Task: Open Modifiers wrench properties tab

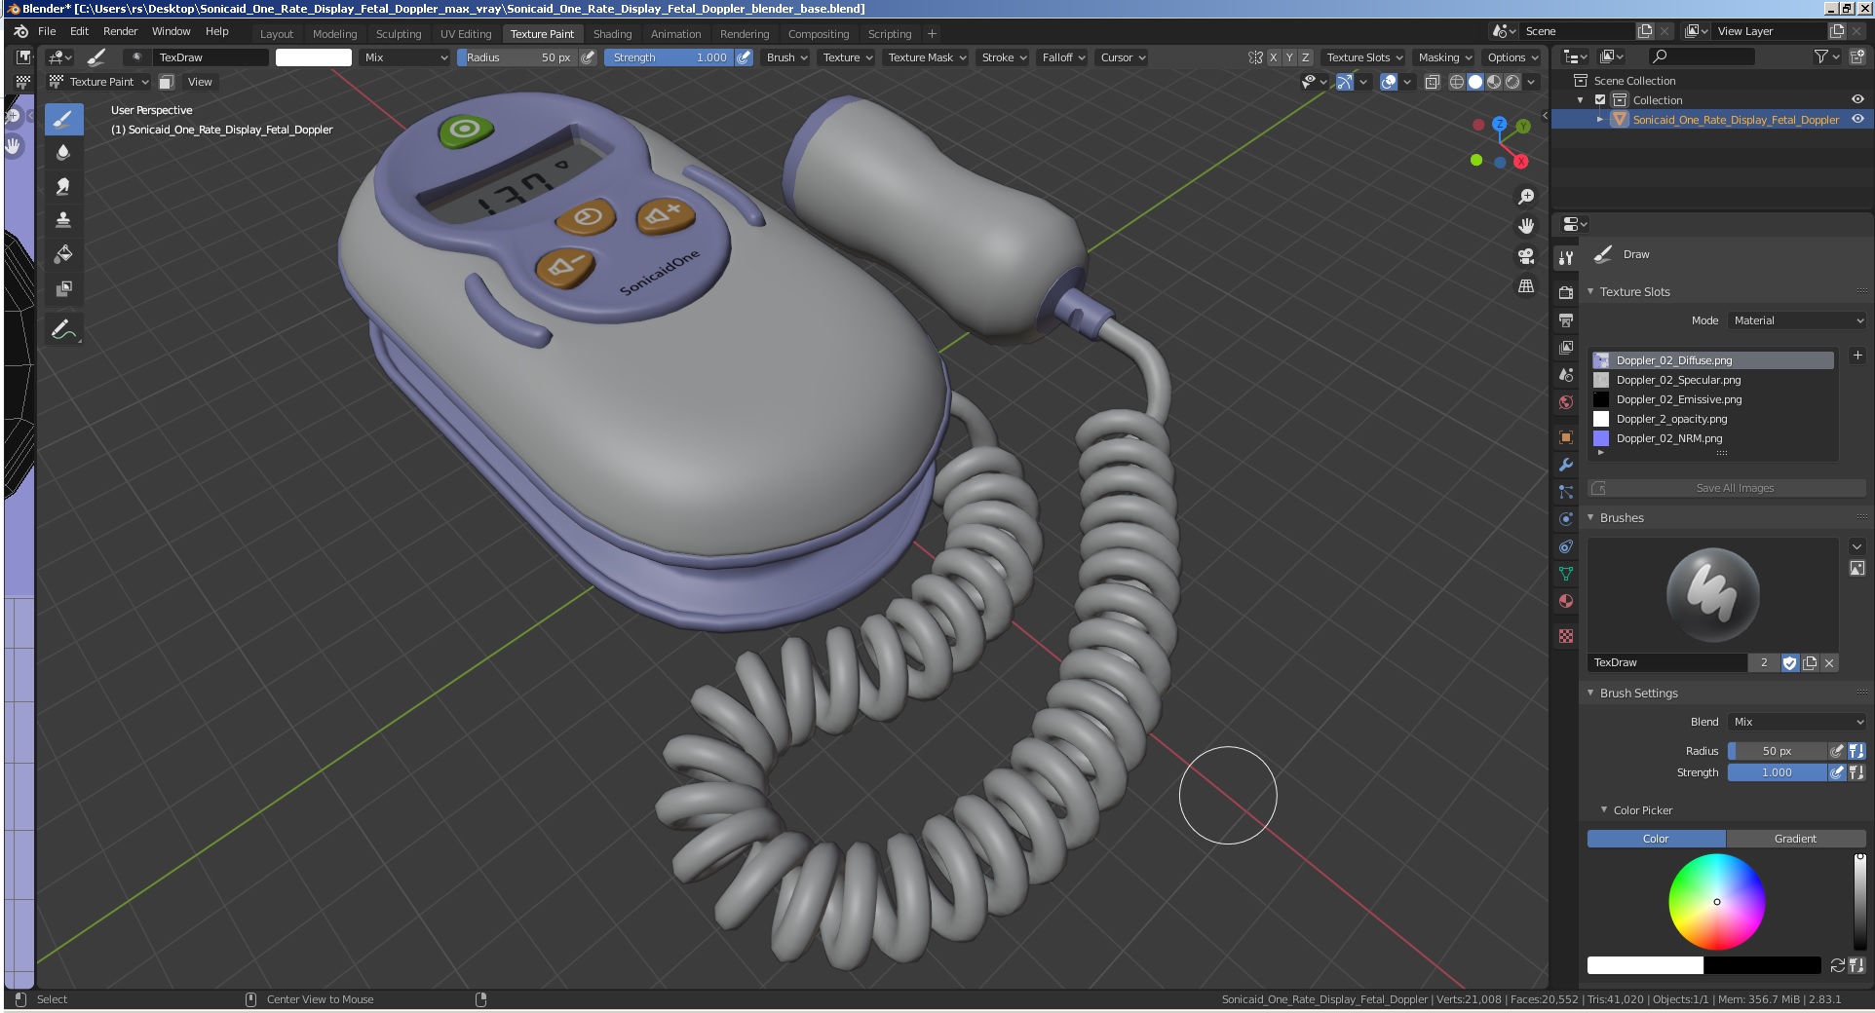Action: pyautogui.click(x=1566, y=465)
